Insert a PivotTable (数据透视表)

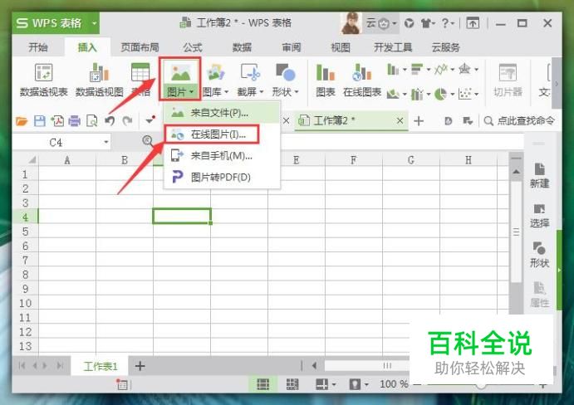43,81
